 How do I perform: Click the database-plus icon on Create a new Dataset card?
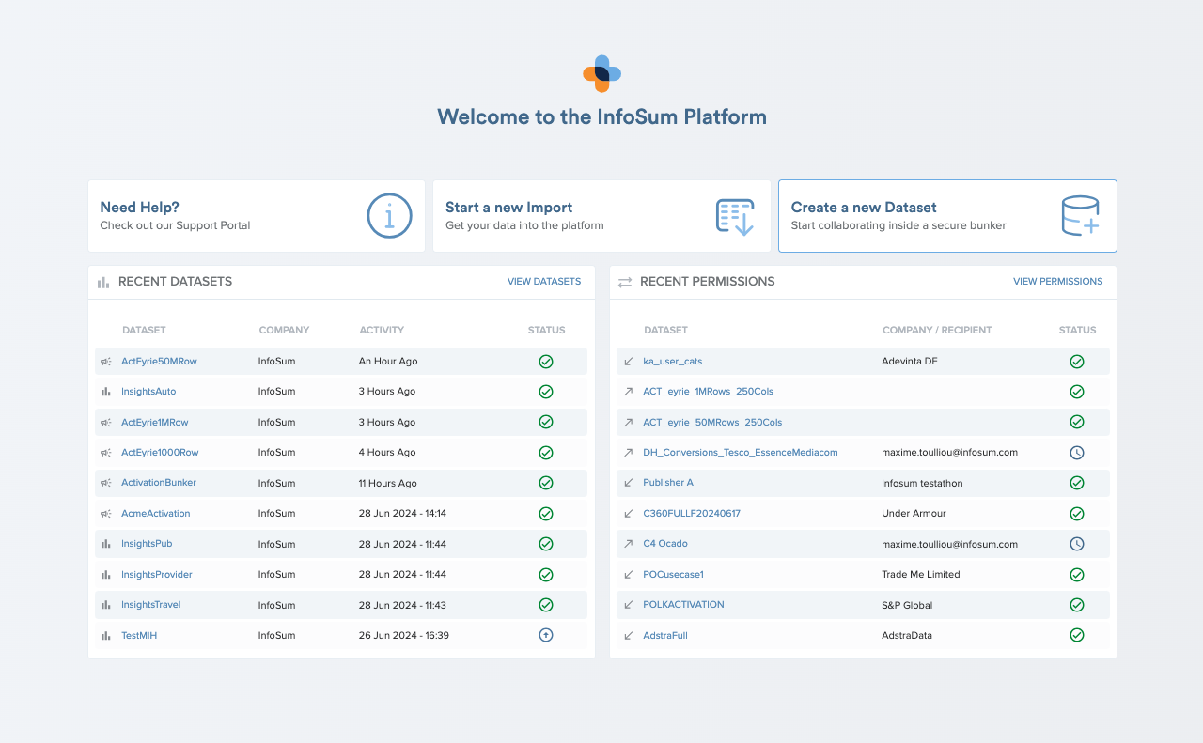coord(1081,215)
